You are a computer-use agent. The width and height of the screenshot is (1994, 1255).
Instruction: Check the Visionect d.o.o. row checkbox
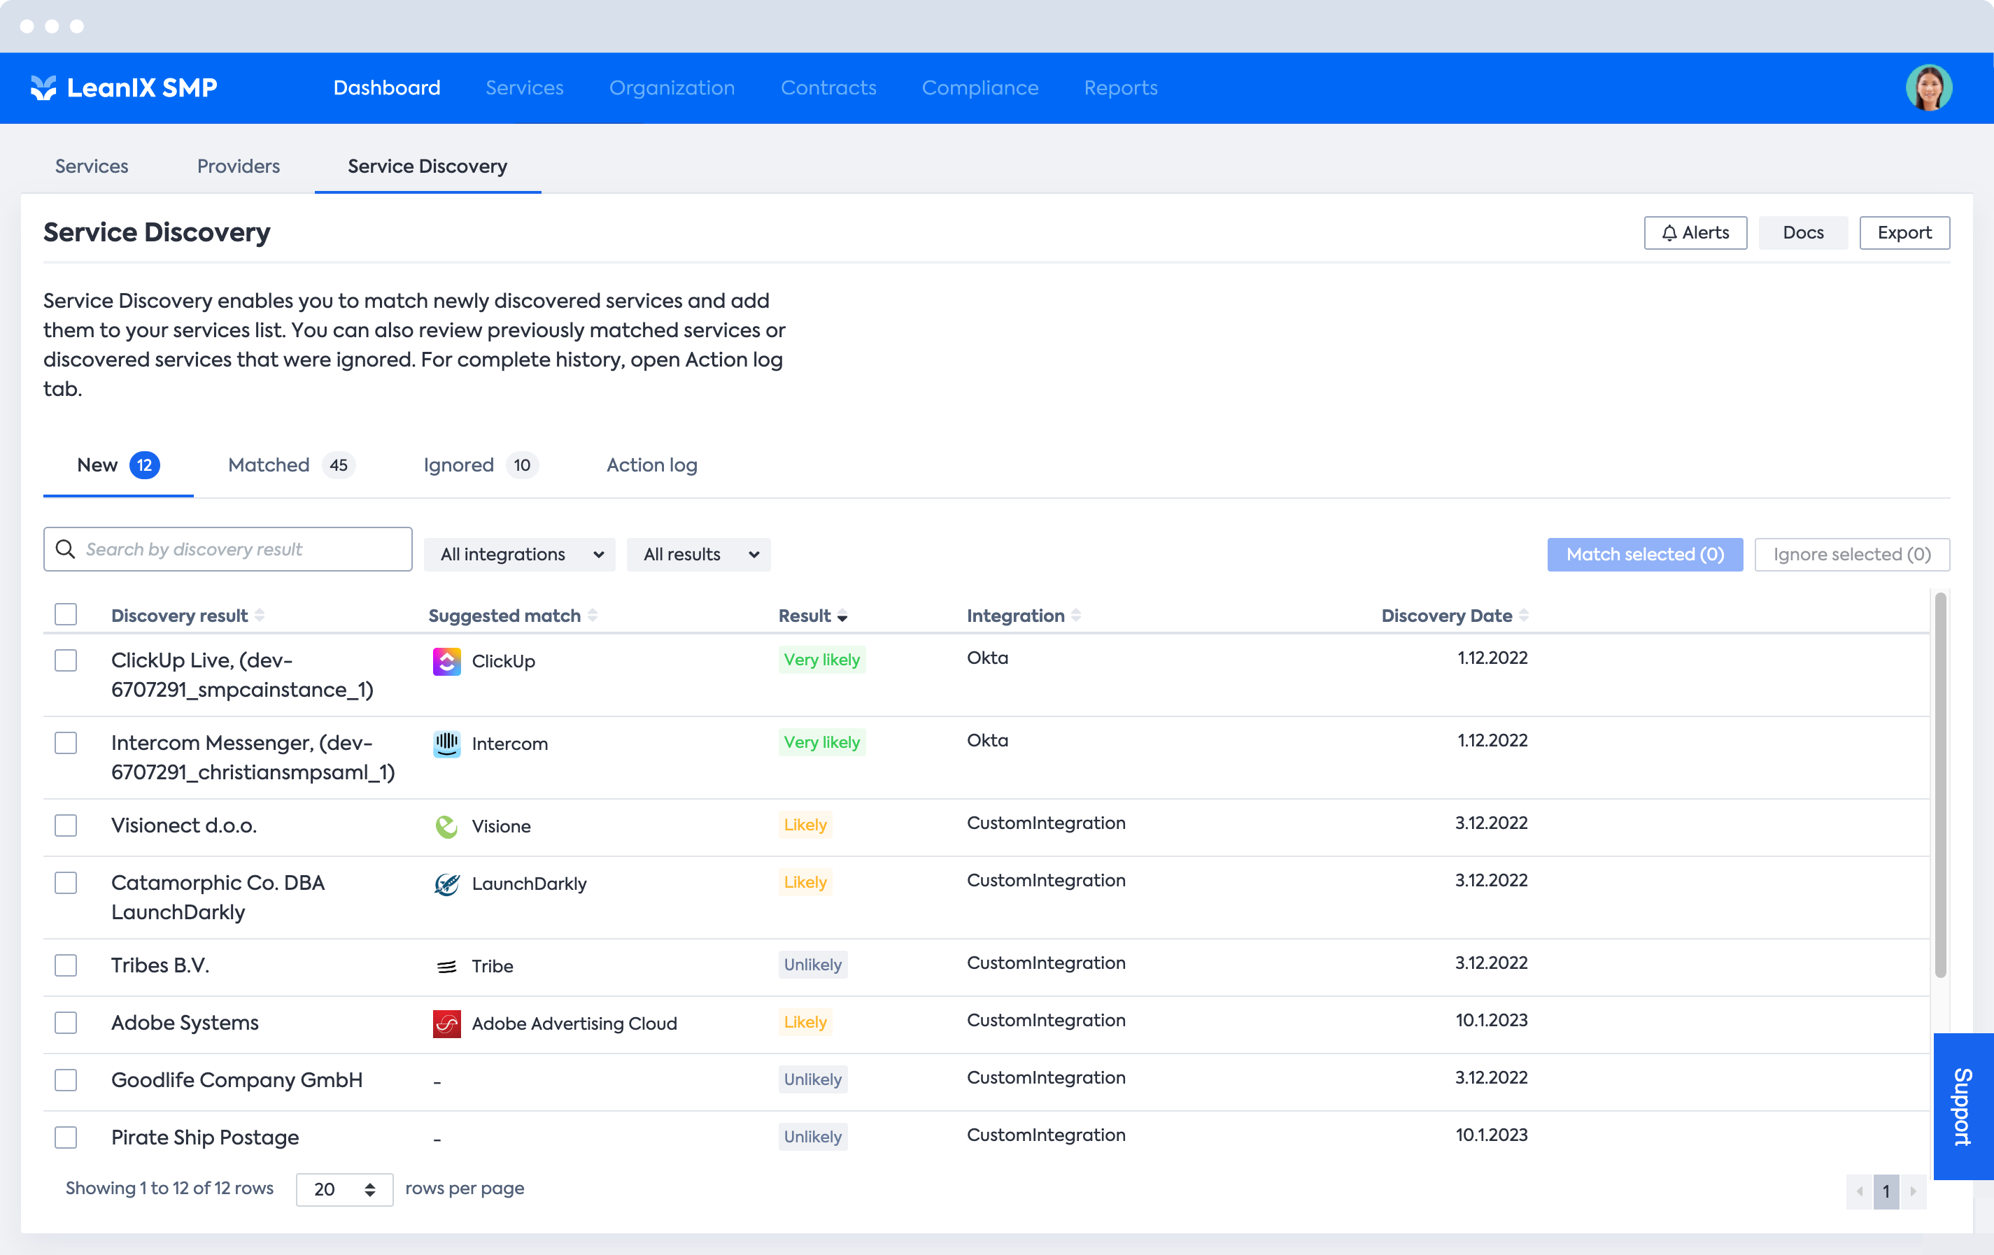(x=66, y=825)
